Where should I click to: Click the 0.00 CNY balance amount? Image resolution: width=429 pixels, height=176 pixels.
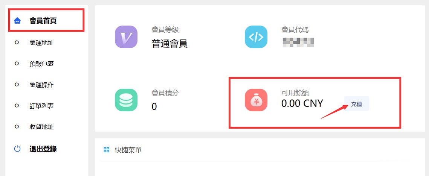point(302,103)
